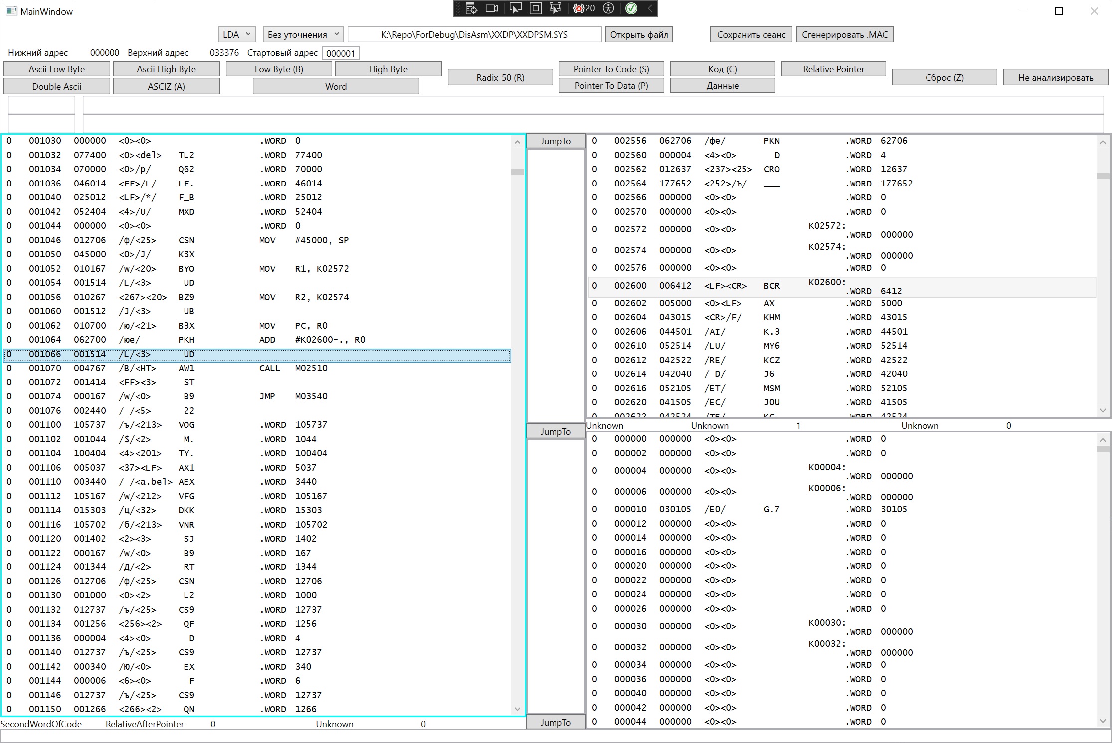Click the 'Открыть файл' button

click(x=639, y=34)
